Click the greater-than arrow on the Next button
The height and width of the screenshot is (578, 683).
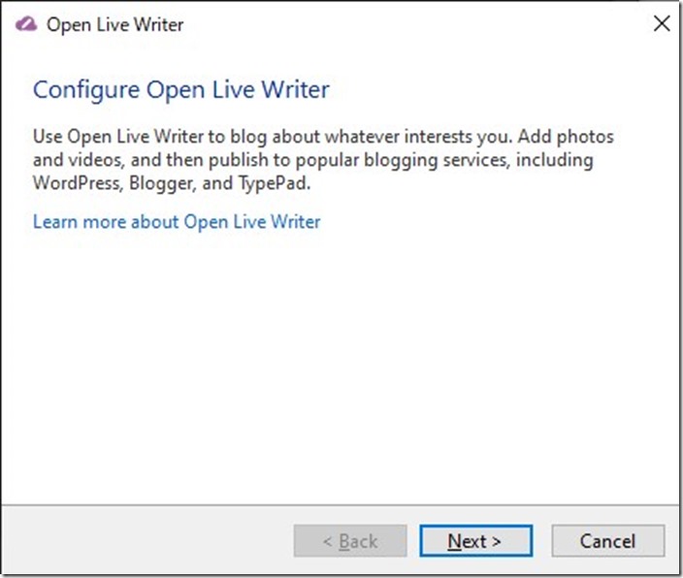click(496, 541)
